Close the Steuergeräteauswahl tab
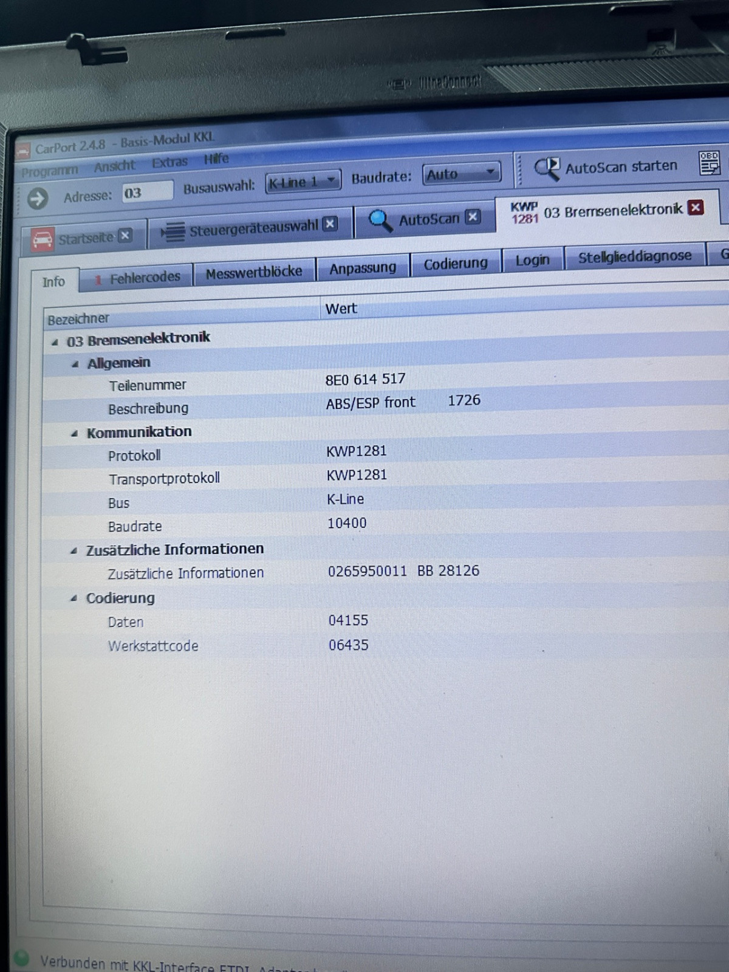729x972 pixels. (330, 224)
